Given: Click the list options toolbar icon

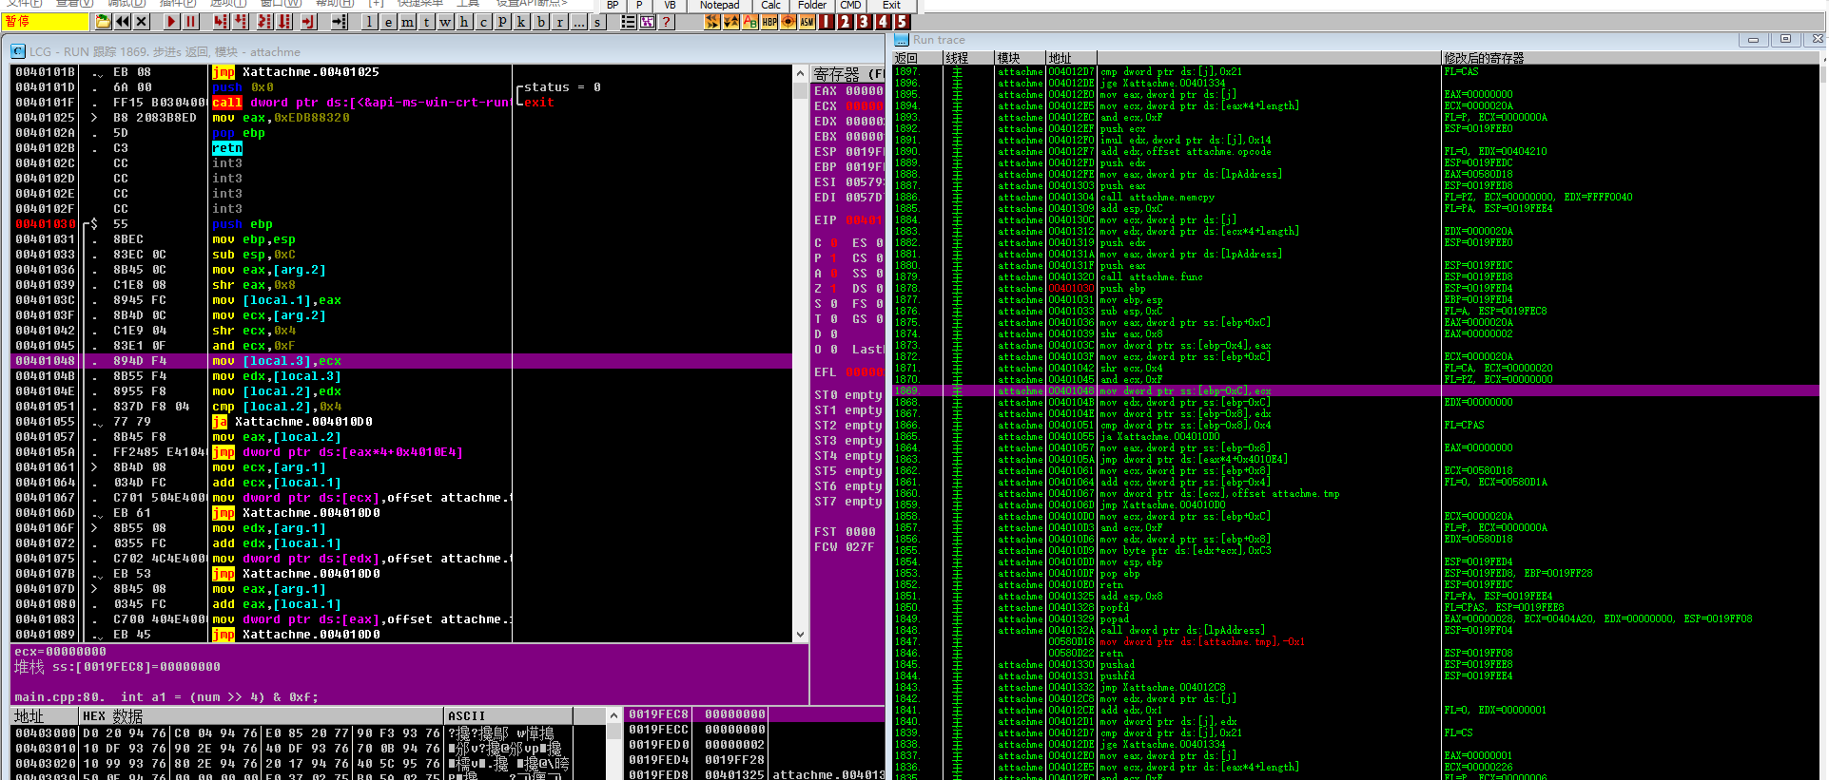Looking at the screenshot, I should pyautogui.click(x=629, y=21).
